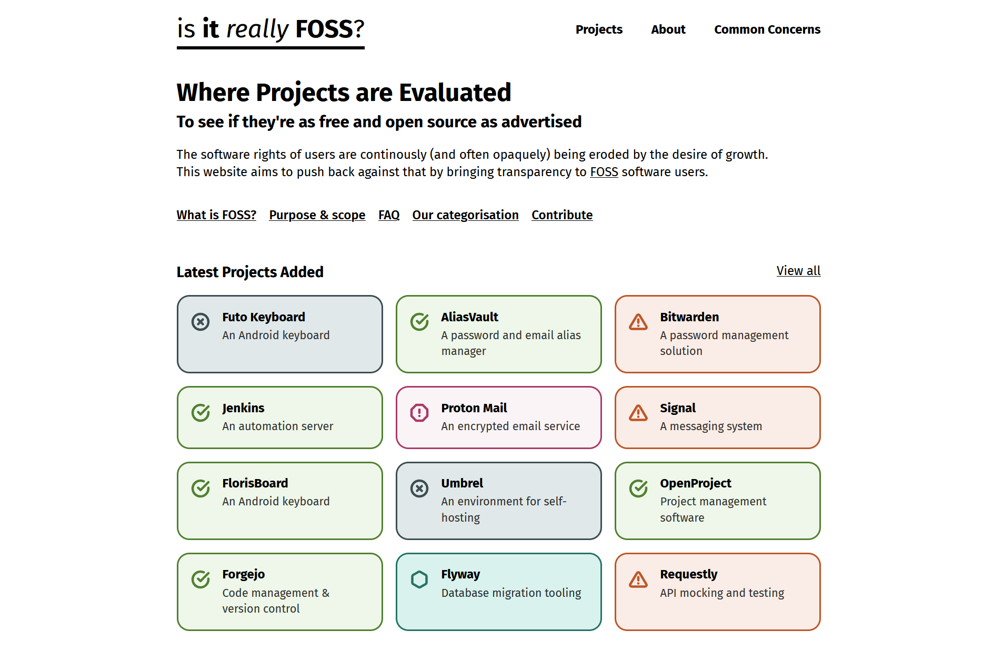Screen dimensions: 993x661
Task: Follow the 'Our categorisation' link
Action: pos(465,215)
